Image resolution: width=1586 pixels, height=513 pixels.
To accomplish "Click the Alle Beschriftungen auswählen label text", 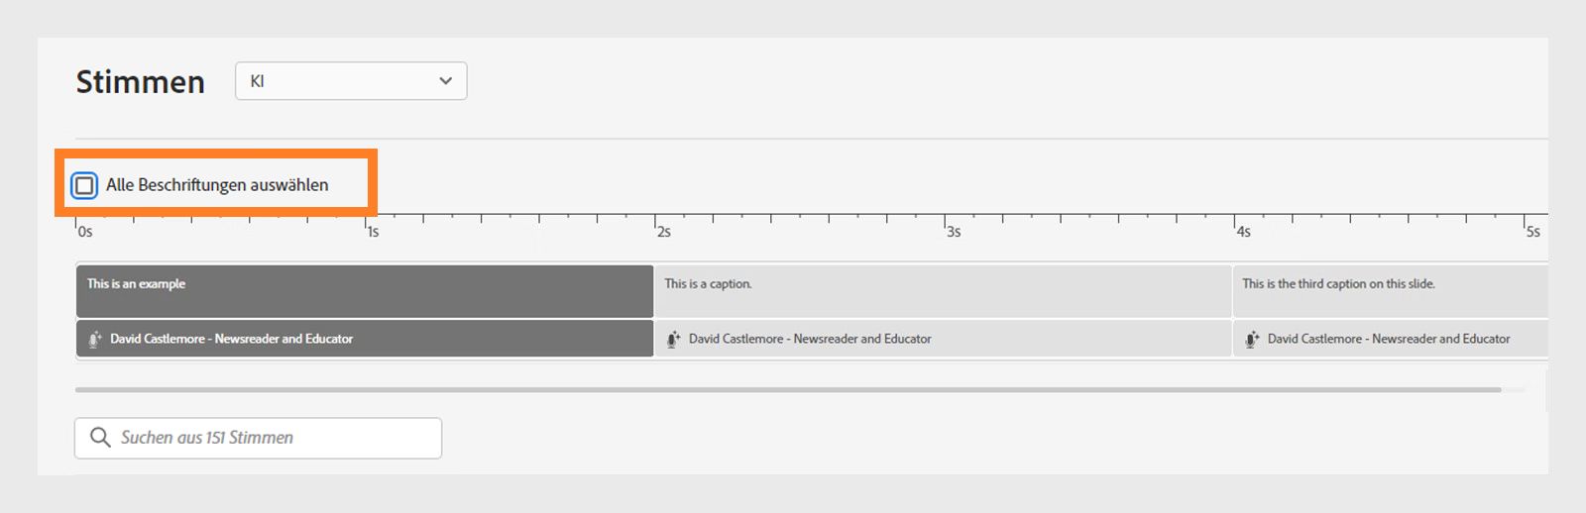I will [x=217, y=185].
